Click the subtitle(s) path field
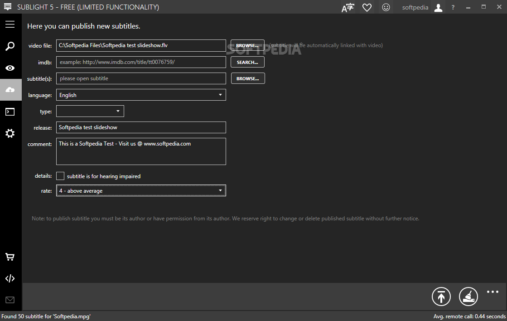Image resolution: width=507 pixels, height=321 pixels. [x=141, y=78]
